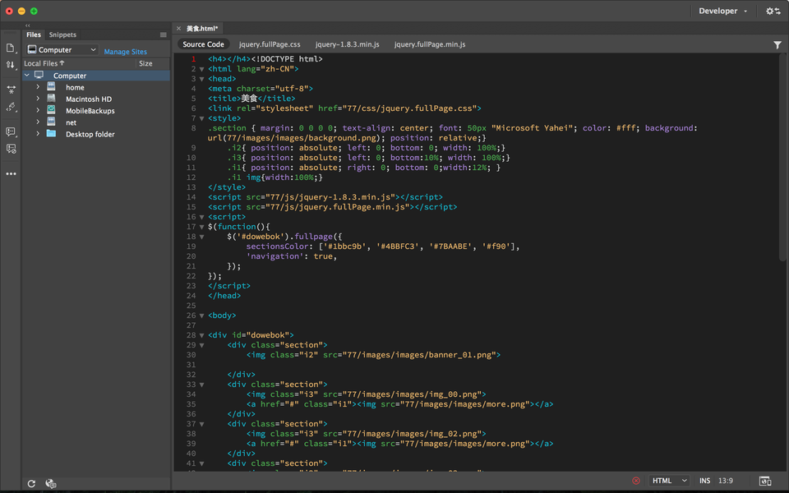Open the Open Documents icon in left toolbar
This screenshot has width=789, height=493.
(10, 48)
